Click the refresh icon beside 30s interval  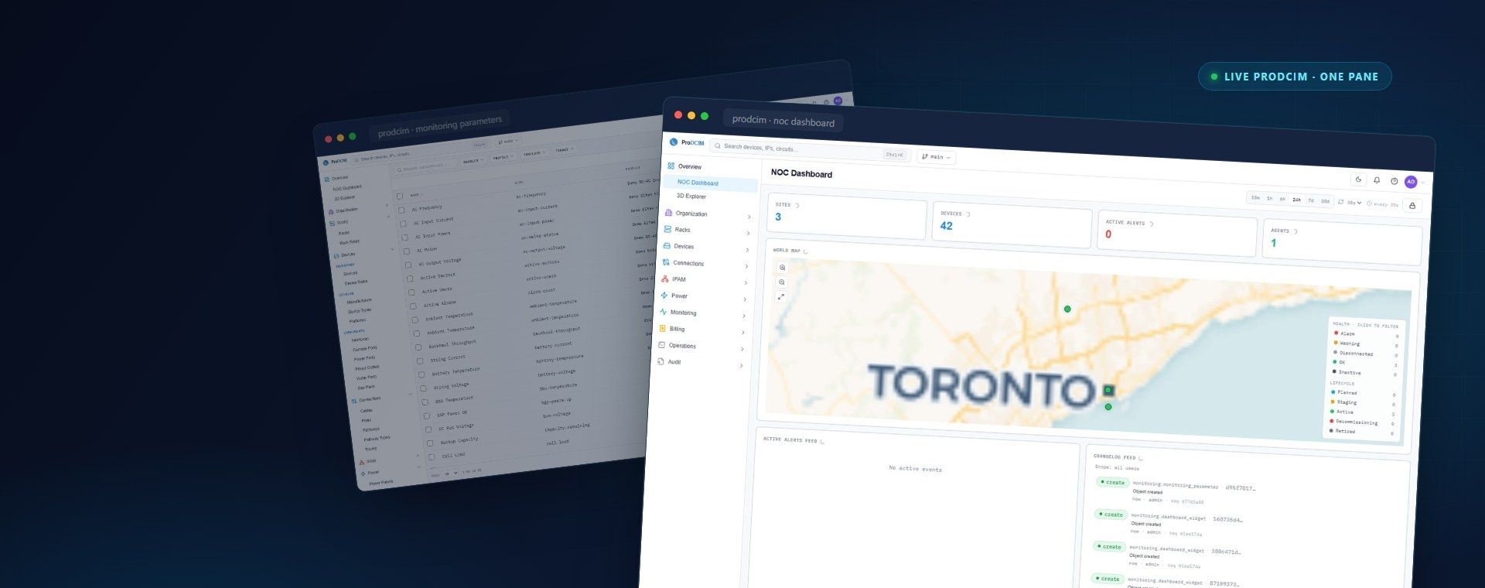(1341, 202)
